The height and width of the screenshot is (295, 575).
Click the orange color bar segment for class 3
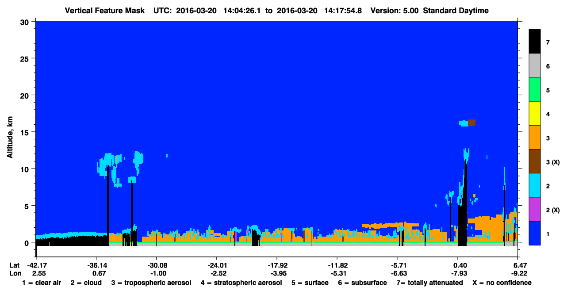tap(535, 138)
